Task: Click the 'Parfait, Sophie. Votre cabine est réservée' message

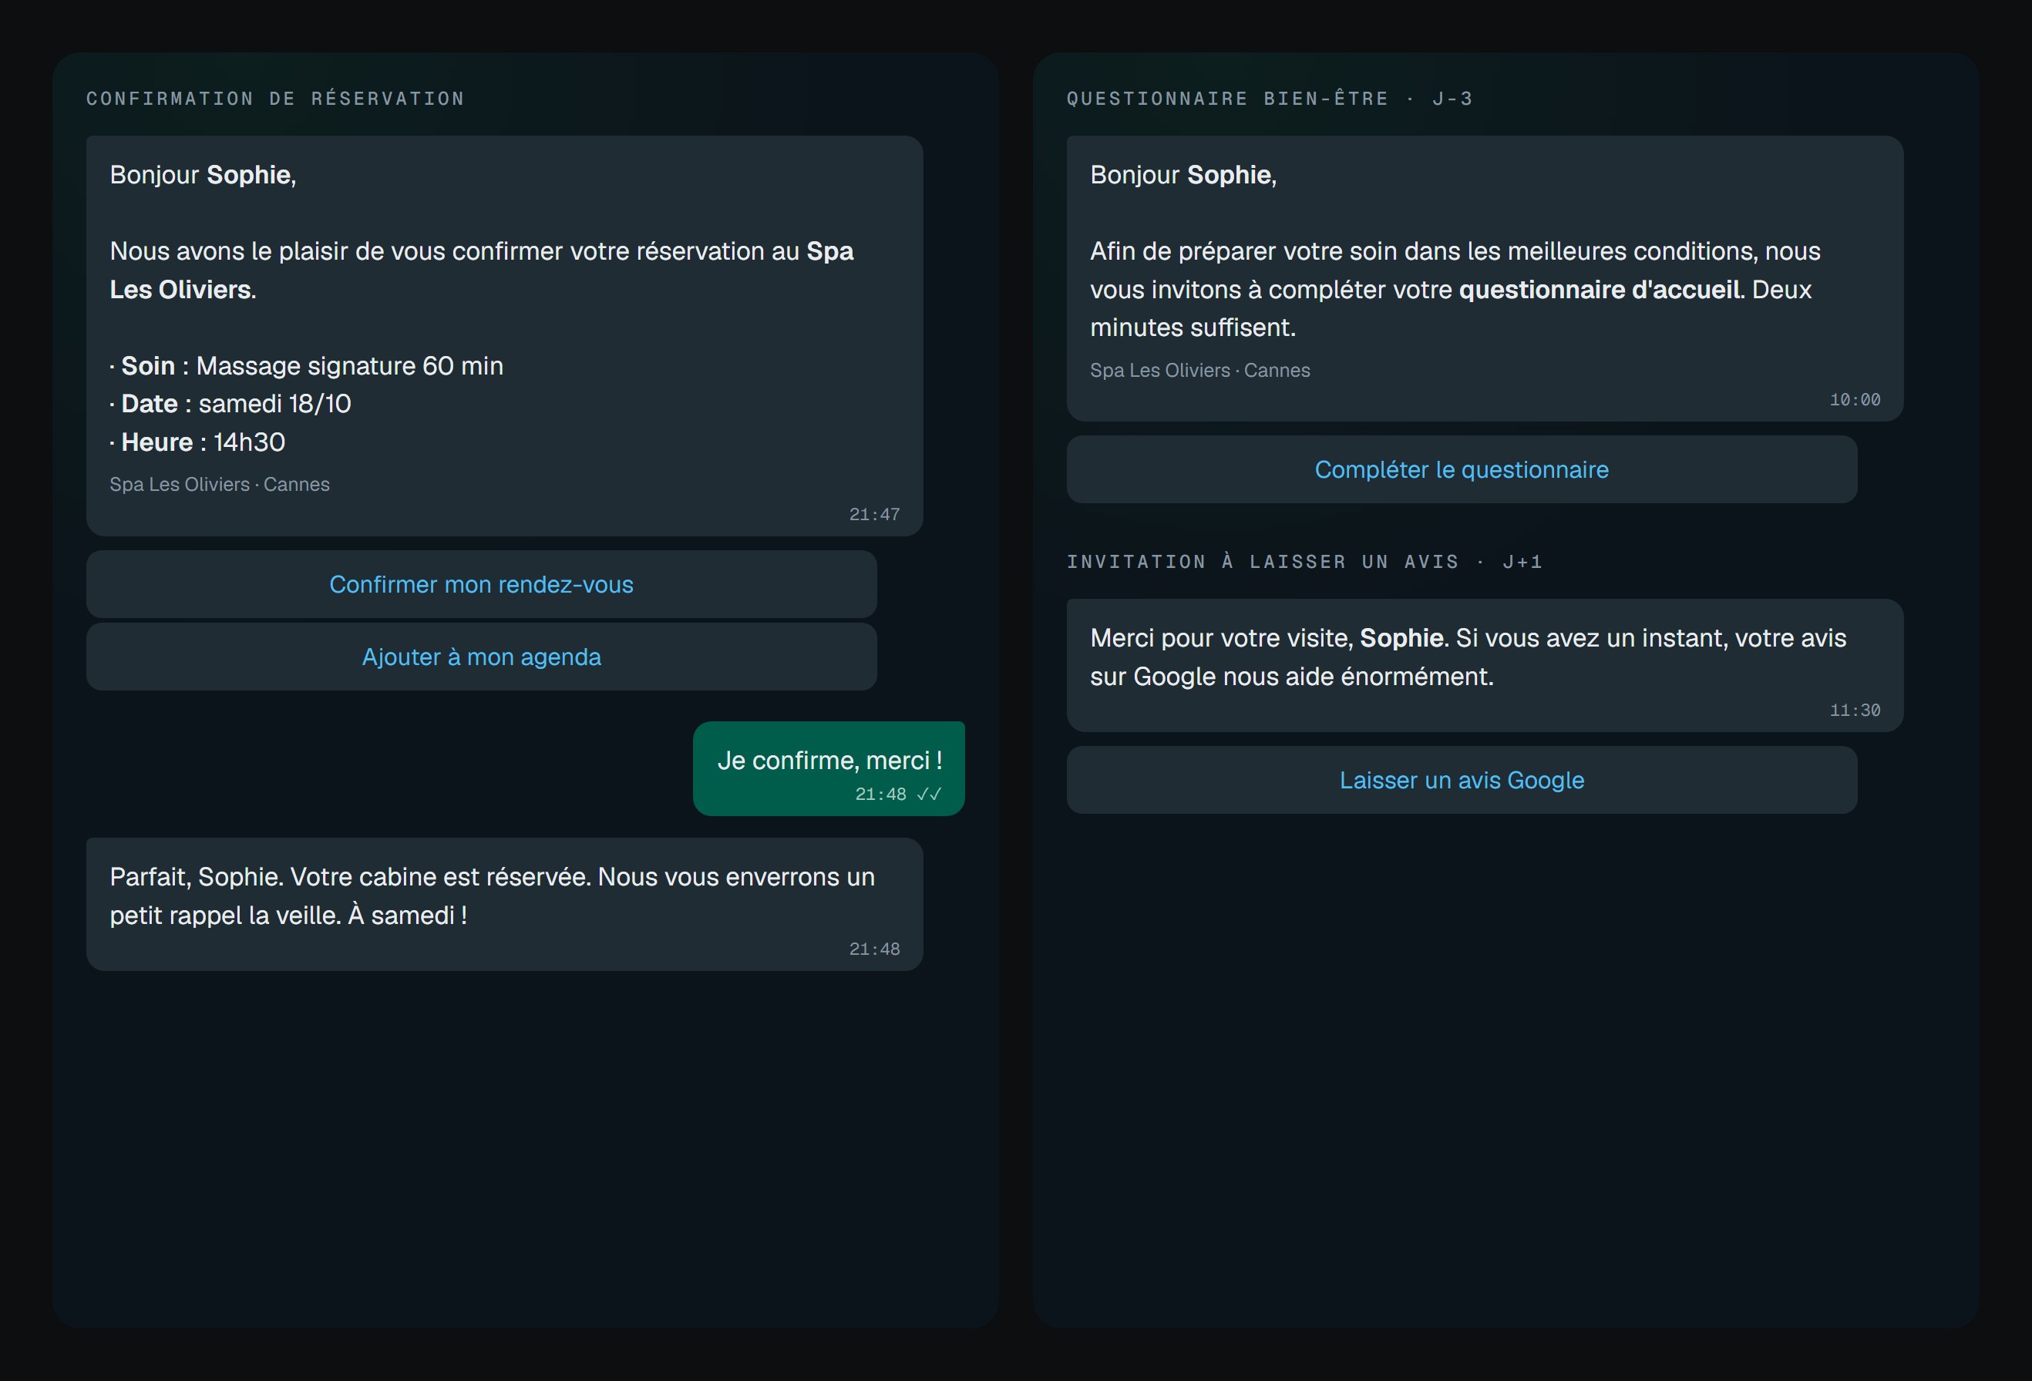Action: pos(504,905)
